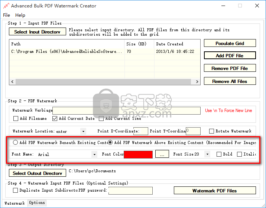Switch to the Watermark tab

pos(14,203)
